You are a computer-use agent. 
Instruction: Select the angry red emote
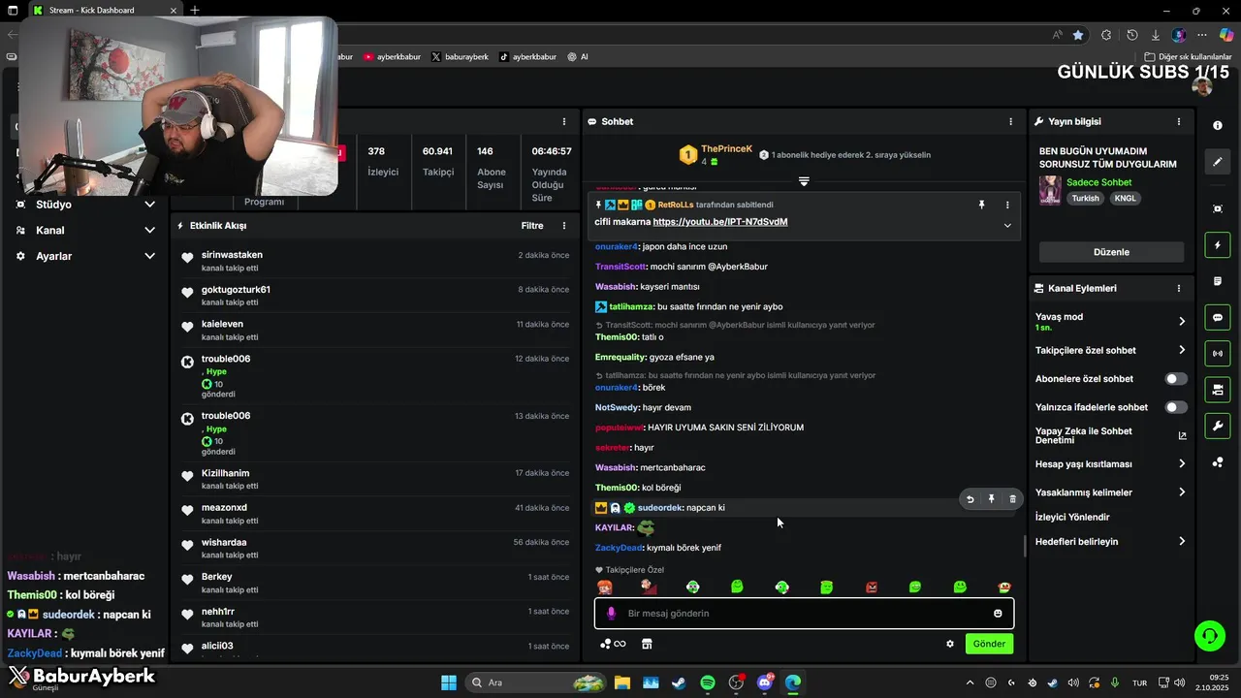(x=872, y=587)
